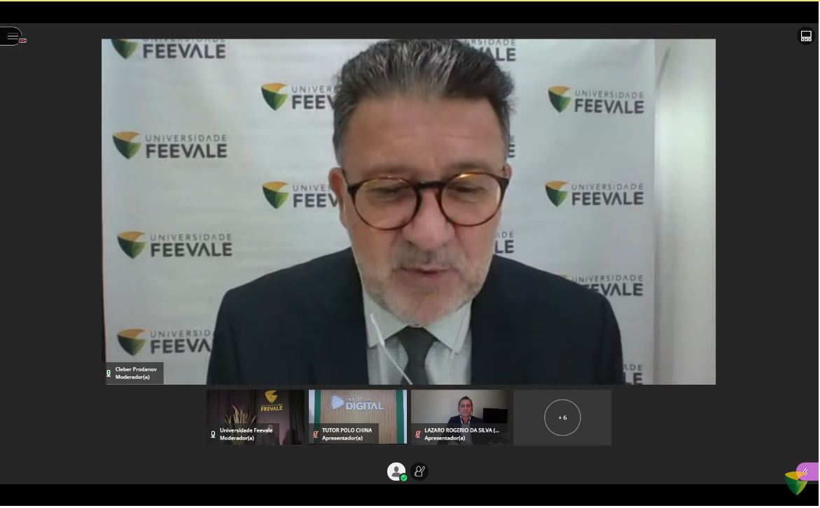Click the microphone icon beside Universidade Feevale
The width and height of the screenshot is (820, 508).
(214, 434)
